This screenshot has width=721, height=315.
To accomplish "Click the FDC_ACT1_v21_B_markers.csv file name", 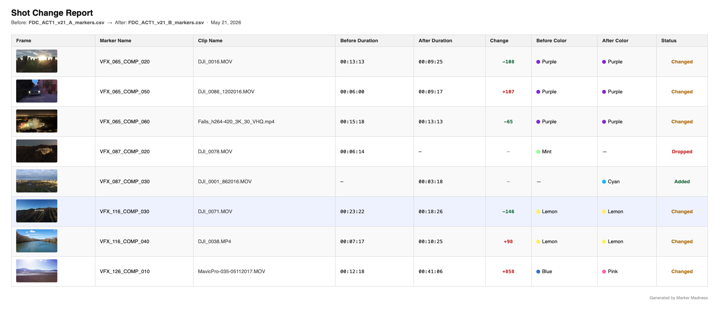I will [x=166, y=23].
